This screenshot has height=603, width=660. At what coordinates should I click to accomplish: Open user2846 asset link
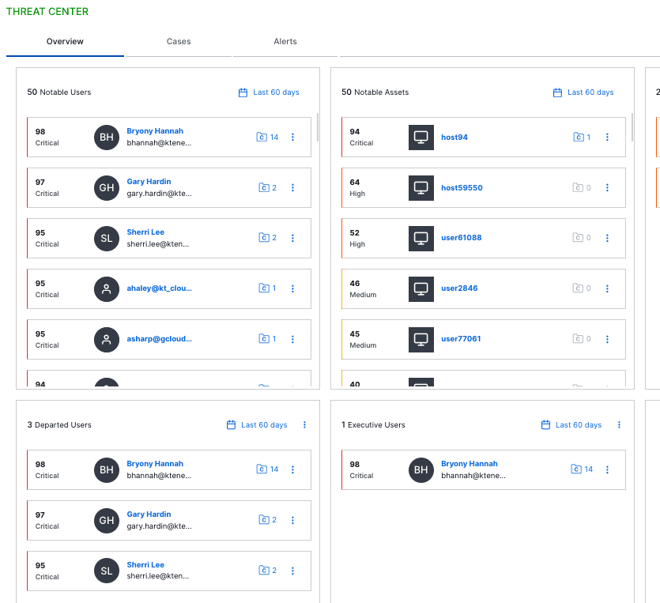pos(459,288)
